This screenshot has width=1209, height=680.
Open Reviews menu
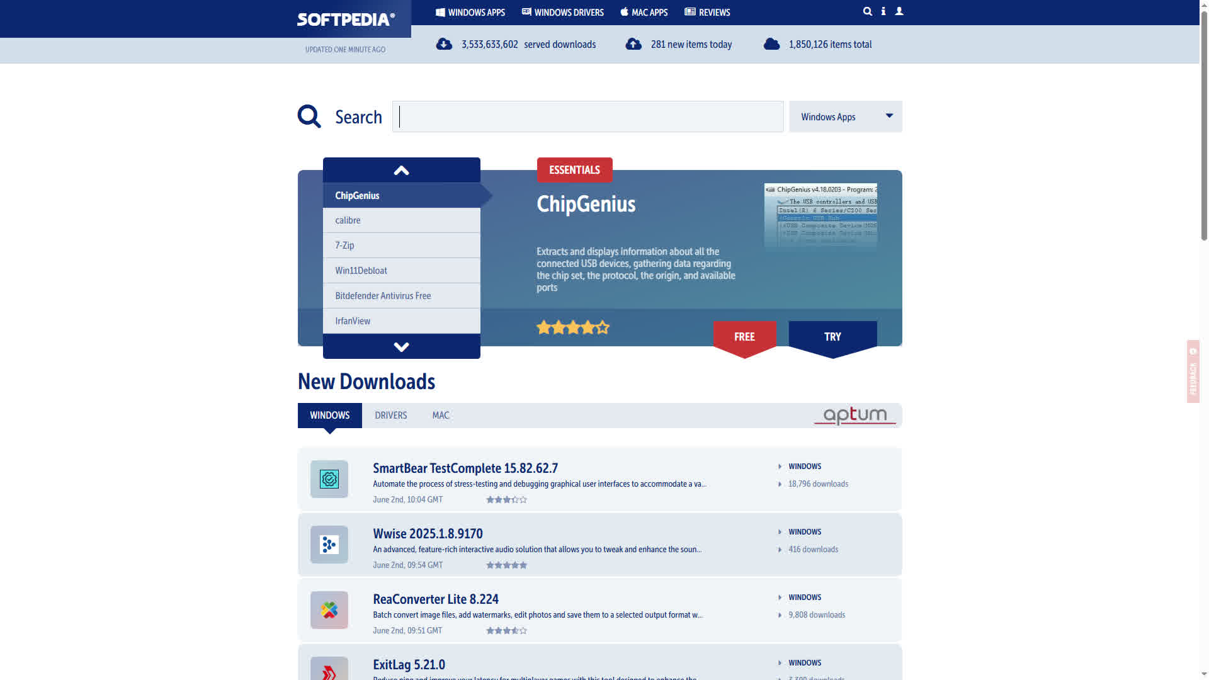pyautogui.click(x=707, y=13)
